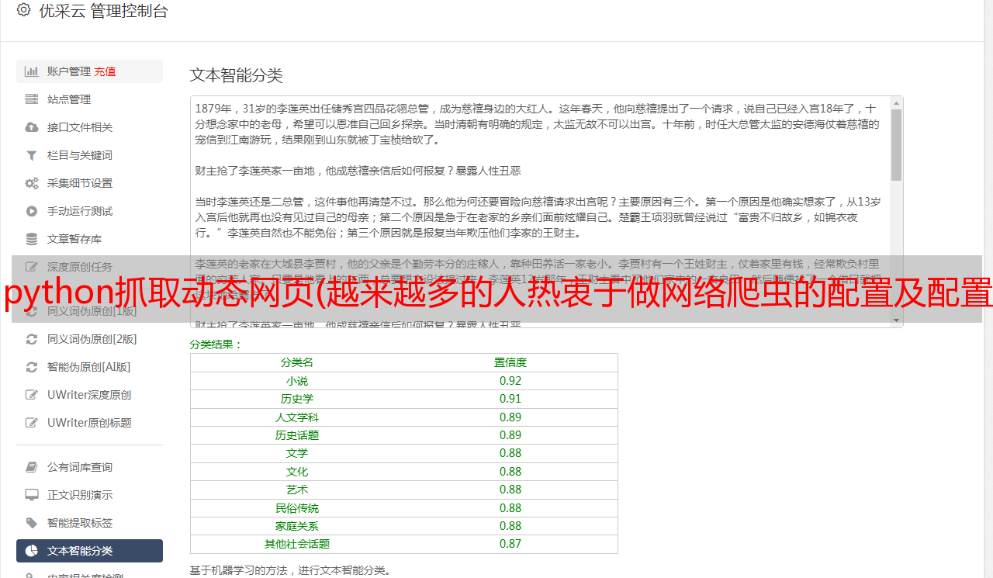Click the 文学 category cell

[x=297, y=453]
